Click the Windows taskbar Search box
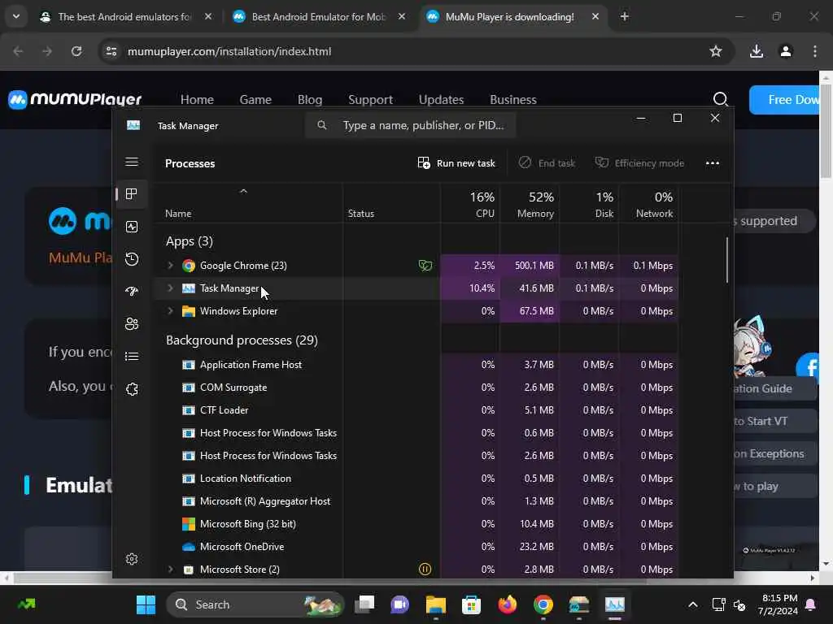The image size is (833, 624). tap(255, 604)
